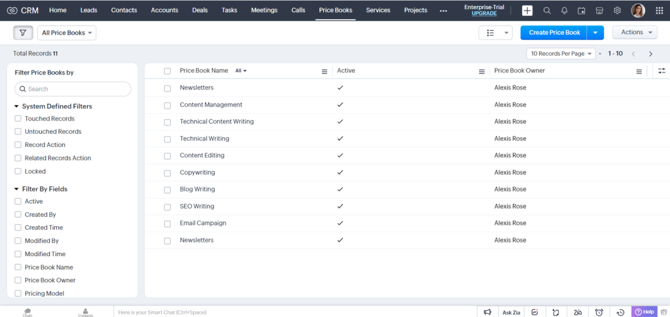Open the Create Price Book dropdown arrow
This screenshot has width=670, height=317.
pos(595,33)
